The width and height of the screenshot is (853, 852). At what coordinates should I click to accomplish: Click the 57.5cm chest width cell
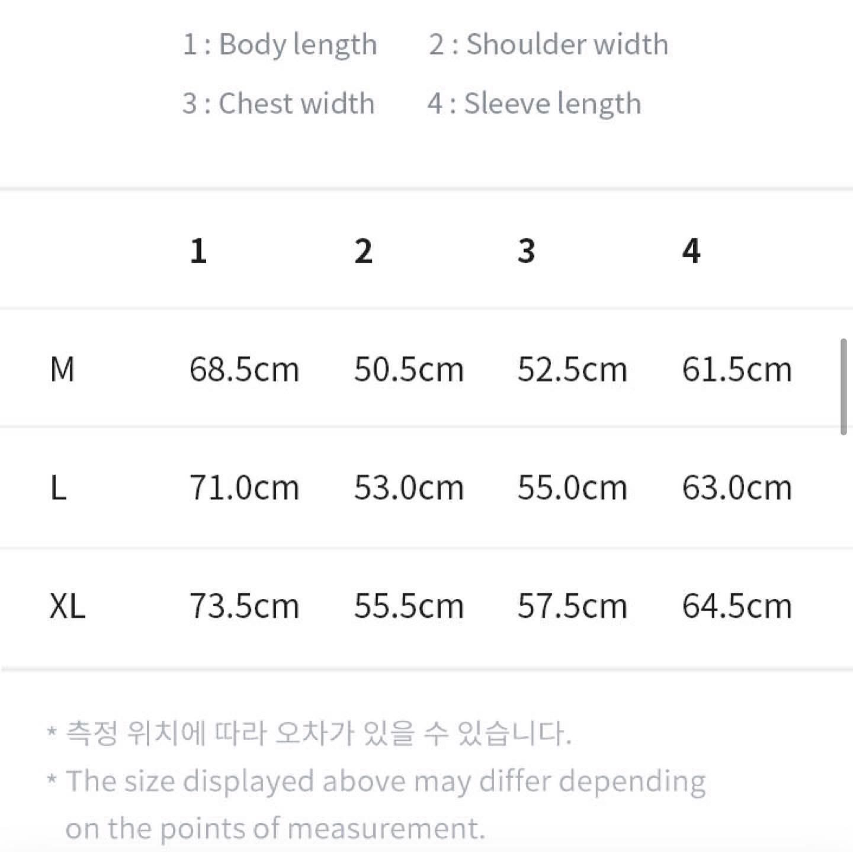(x=572, y=606)
